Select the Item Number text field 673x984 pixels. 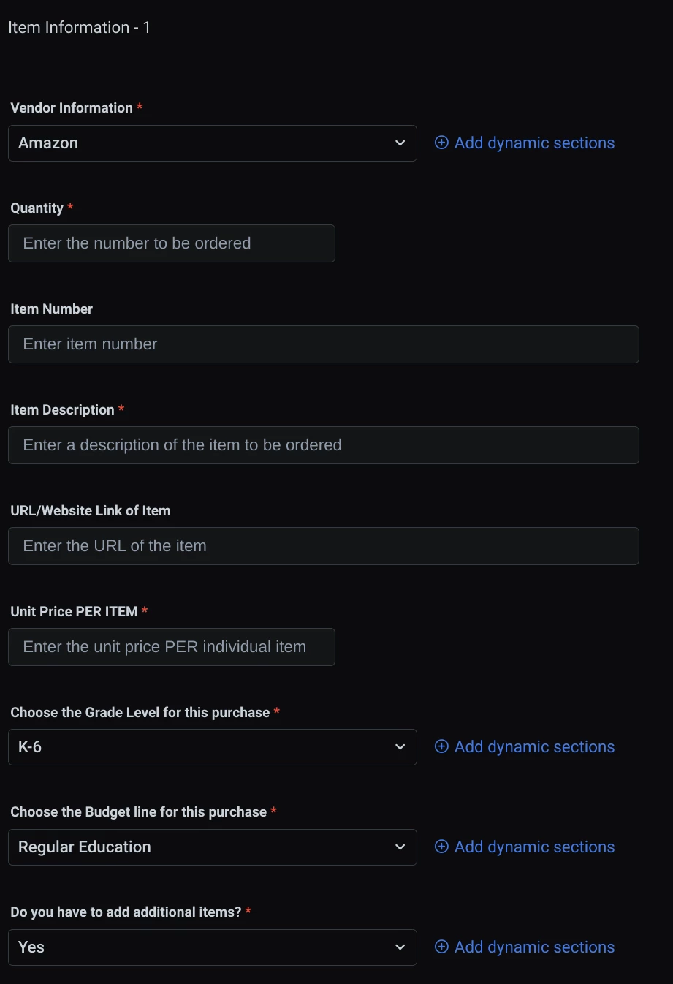pos(324,344)
